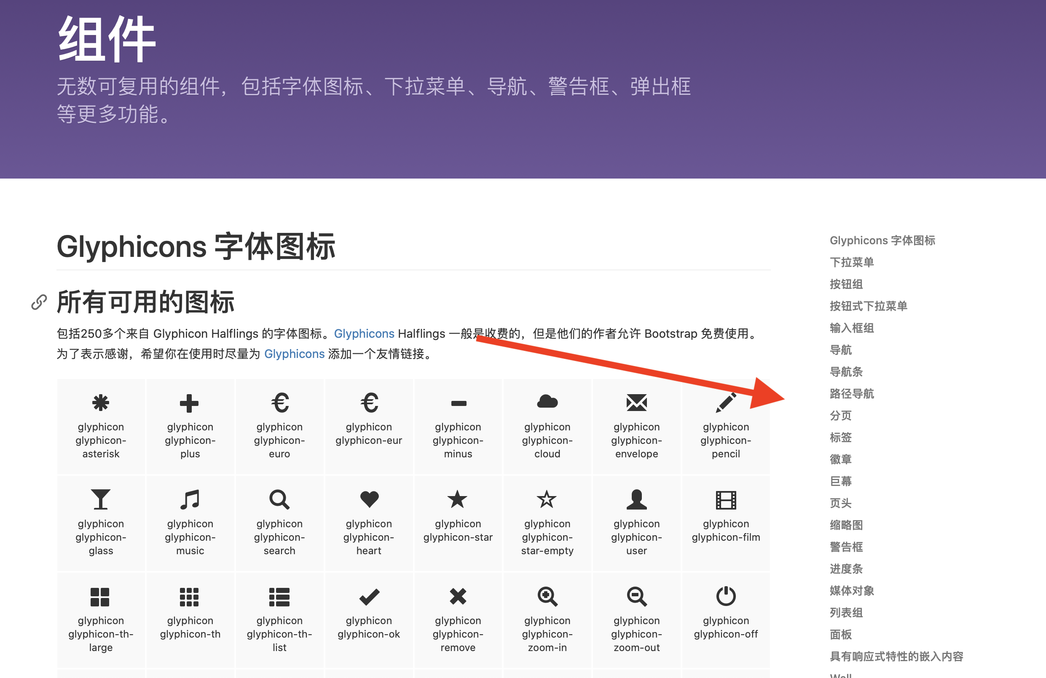The width and height of the screenshot is (1046, 678).
Task: Open the 下拉菜单 section from sidebar
Action: click(851, 262)
